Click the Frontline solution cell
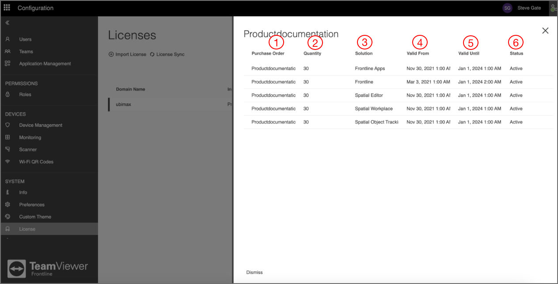The height and width of the screenshot is (284, 558). tap(364, 82)
